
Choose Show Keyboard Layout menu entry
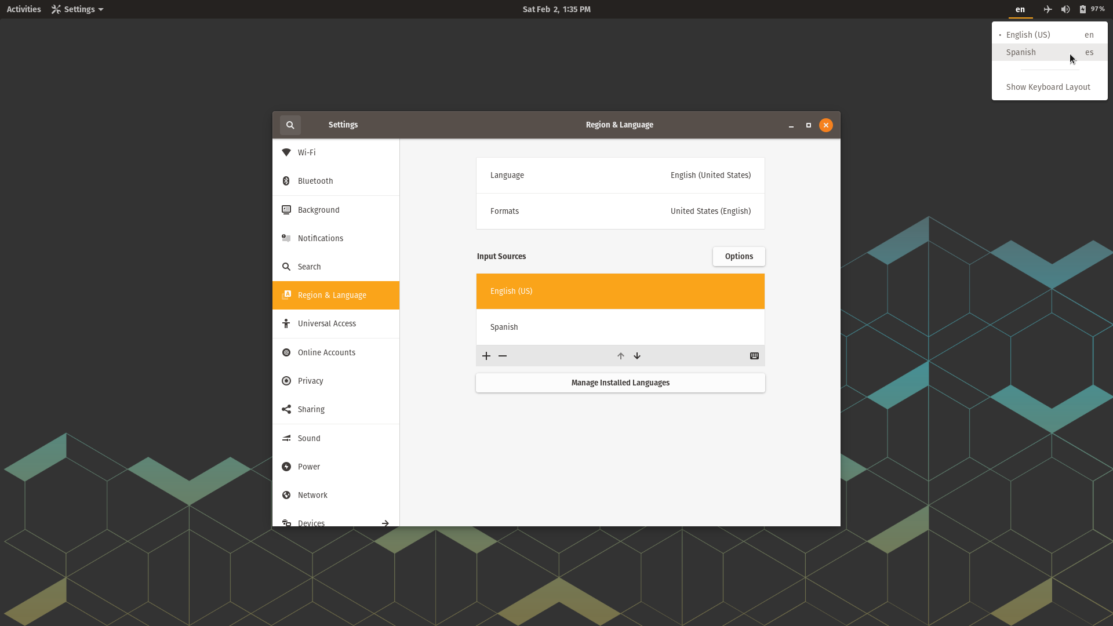(1048, 87)
